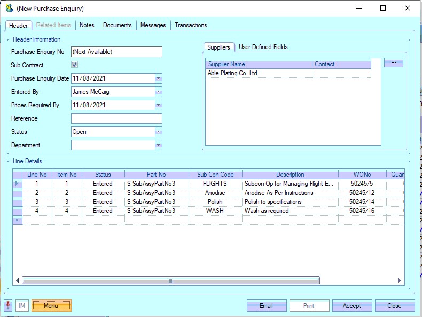This screenshot has height=317, width=422.
Task: Click the application icon in title bar
Action: [x=9, y=9]
